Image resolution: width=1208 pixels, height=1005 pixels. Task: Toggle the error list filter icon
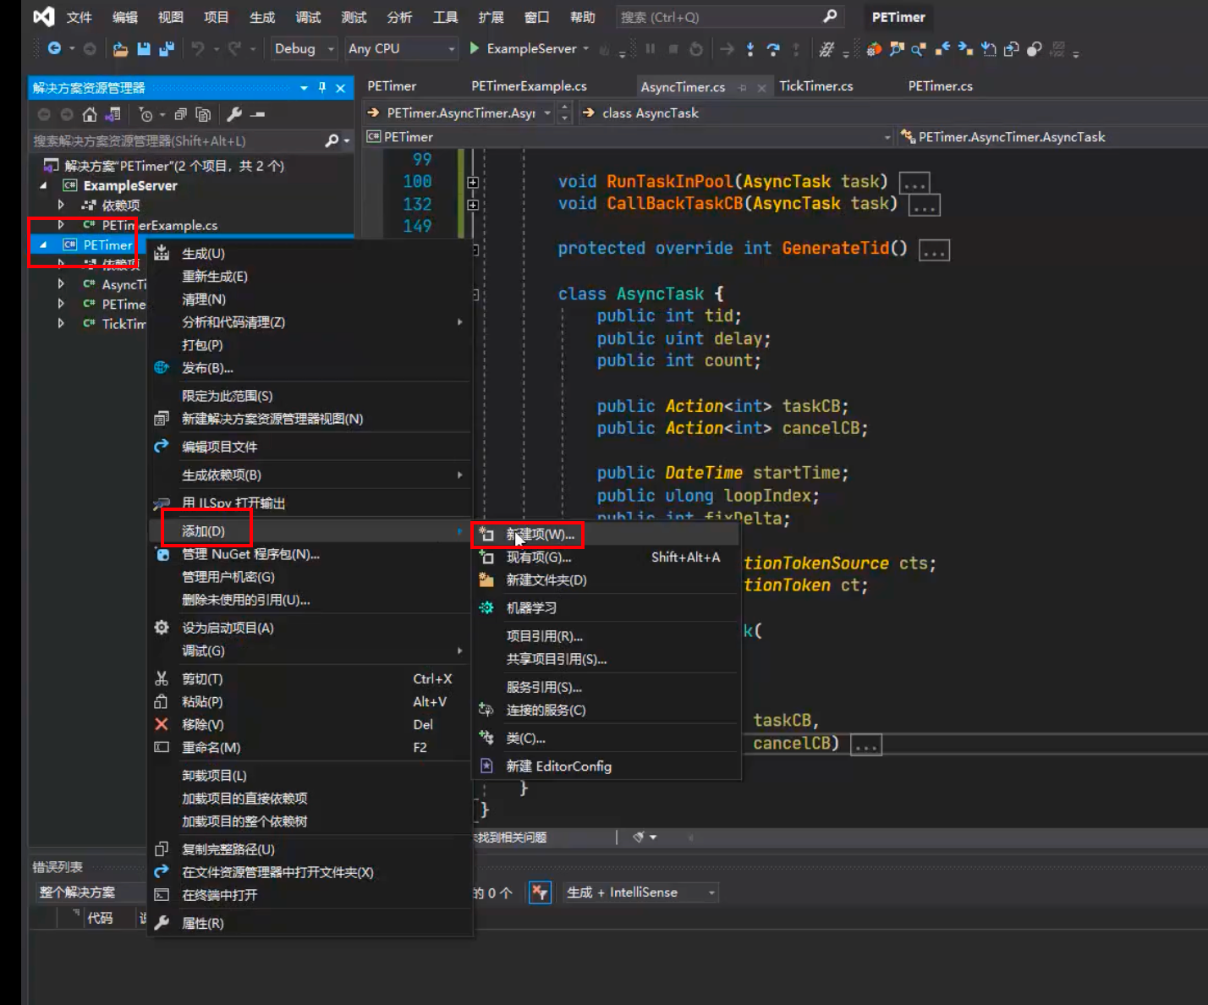(540, 892)
